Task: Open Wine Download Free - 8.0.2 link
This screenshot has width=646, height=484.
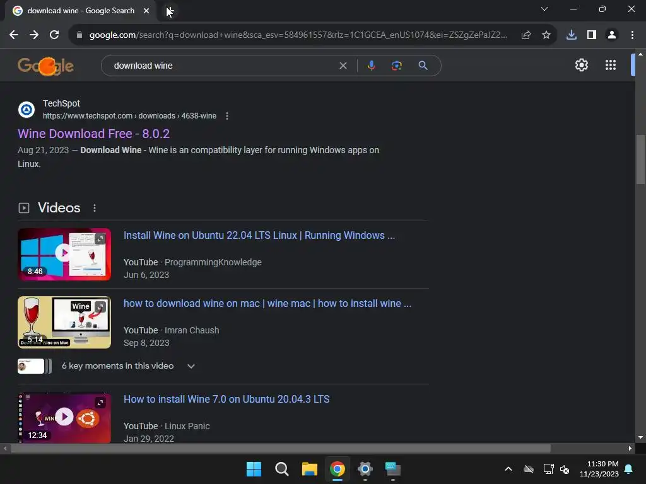Action: pyautogui.click(x=93, y=134)
